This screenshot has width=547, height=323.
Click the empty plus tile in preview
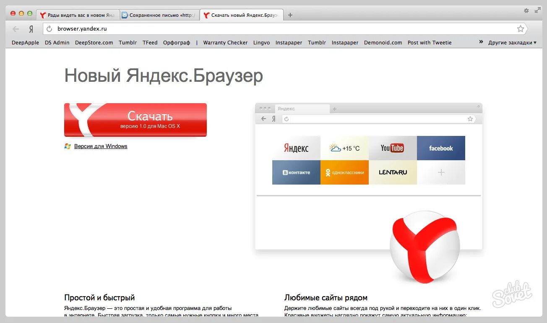pyautogui.click(x=441, y=172)
